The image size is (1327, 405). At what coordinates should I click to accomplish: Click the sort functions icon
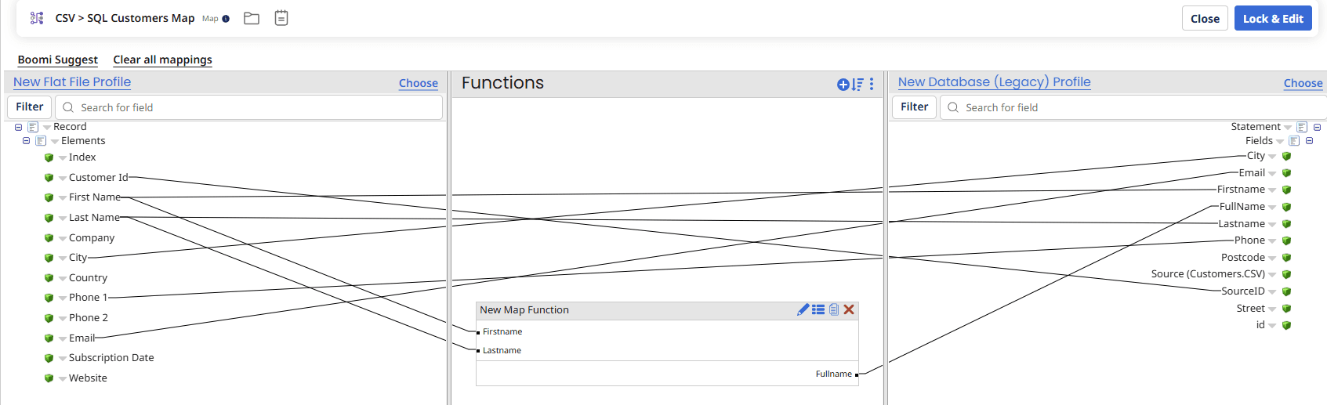[858, 85]
